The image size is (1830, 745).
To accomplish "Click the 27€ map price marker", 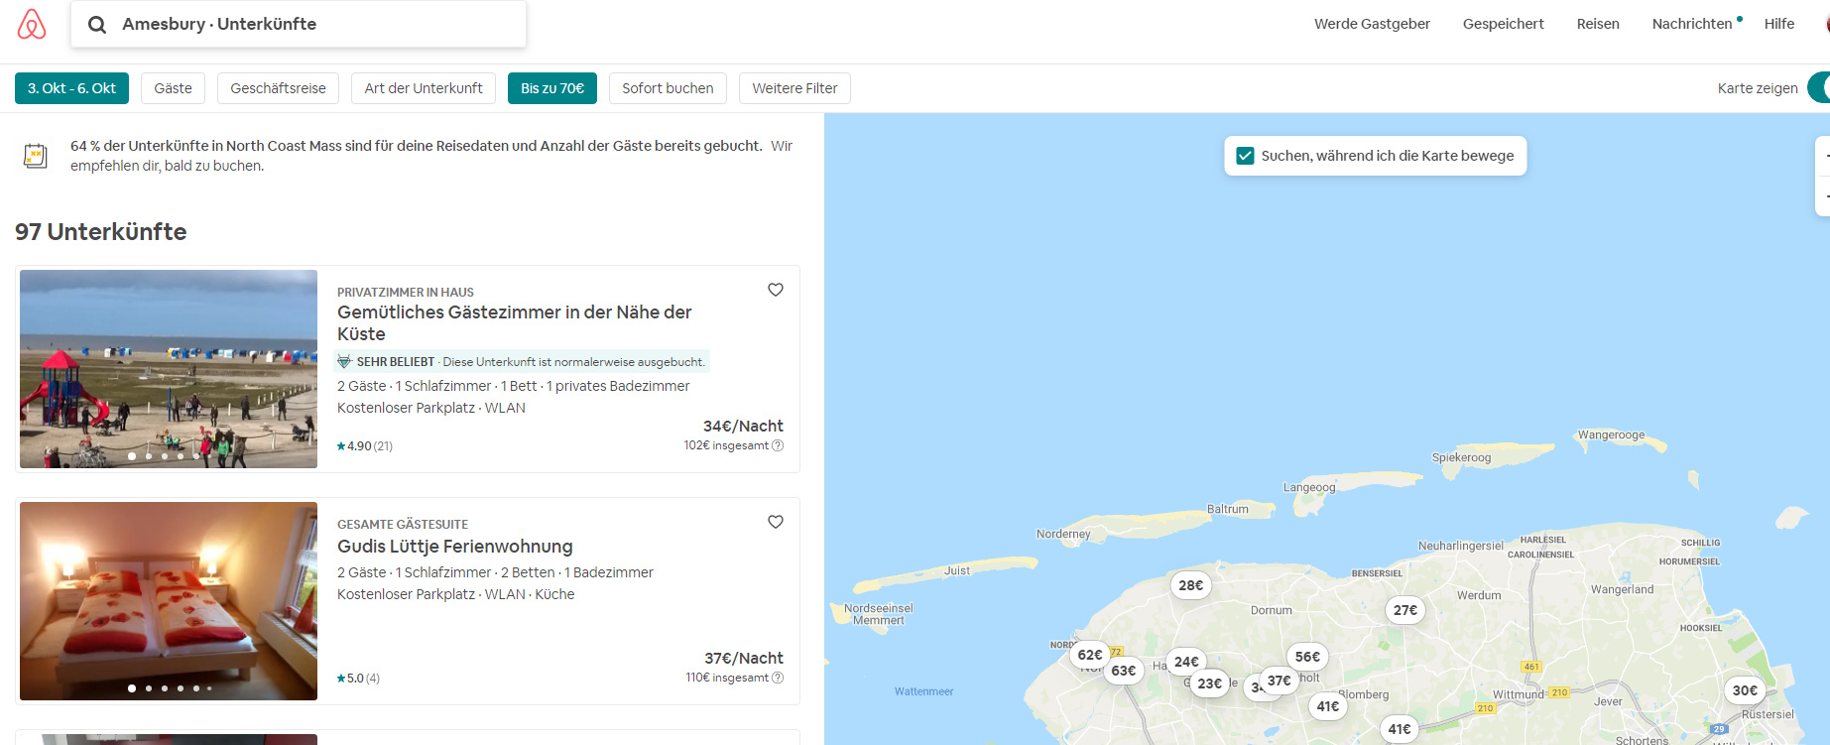I will tap(1405, 610).
